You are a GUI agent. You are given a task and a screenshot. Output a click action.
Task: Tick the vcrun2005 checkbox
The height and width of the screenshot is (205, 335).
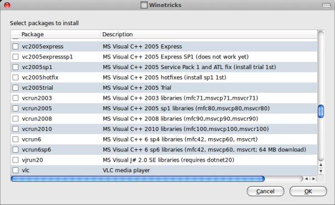pyautogui.click(x=16, y=108)
